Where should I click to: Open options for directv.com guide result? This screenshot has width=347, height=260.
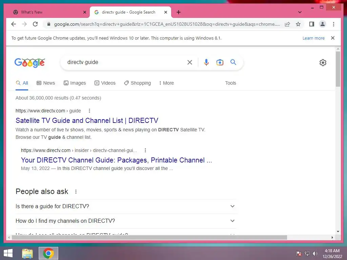(x=89, y=111)
